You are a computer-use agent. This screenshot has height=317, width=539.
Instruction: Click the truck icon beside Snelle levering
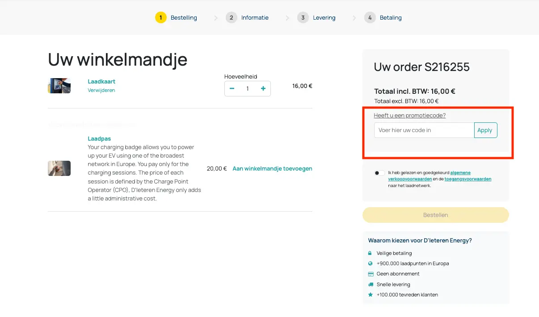(x=370, y=284)
